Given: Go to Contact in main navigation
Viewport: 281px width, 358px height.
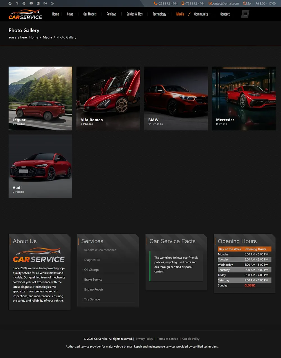Looking at the screenshot, I should pyautogui.click(x=225, y=14).
